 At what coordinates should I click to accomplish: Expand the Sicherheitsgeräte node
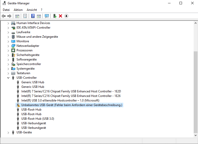click(8, 55)
